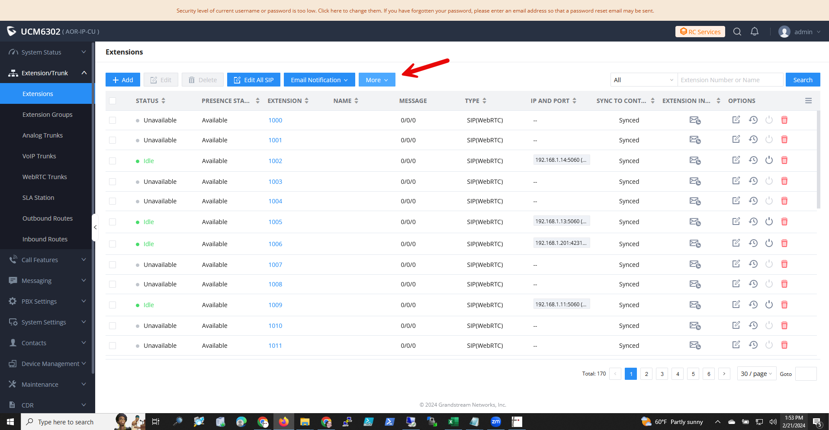Open RC Services button
829x430 pixels.
pos(700,32)
